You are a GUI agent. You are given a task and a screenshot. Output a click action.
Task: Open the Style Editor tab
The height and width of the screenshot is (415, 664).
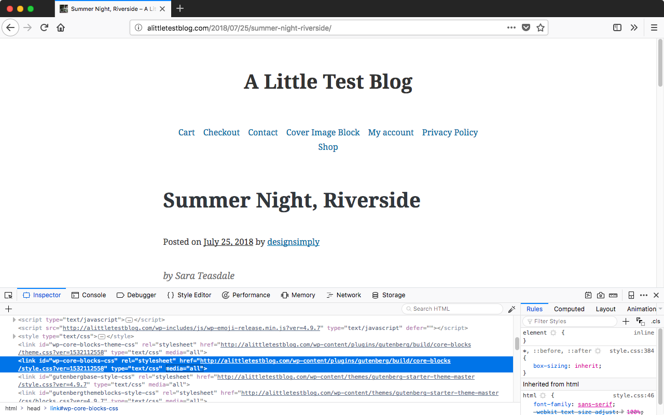pyautogui.click(x=189, y=295)
